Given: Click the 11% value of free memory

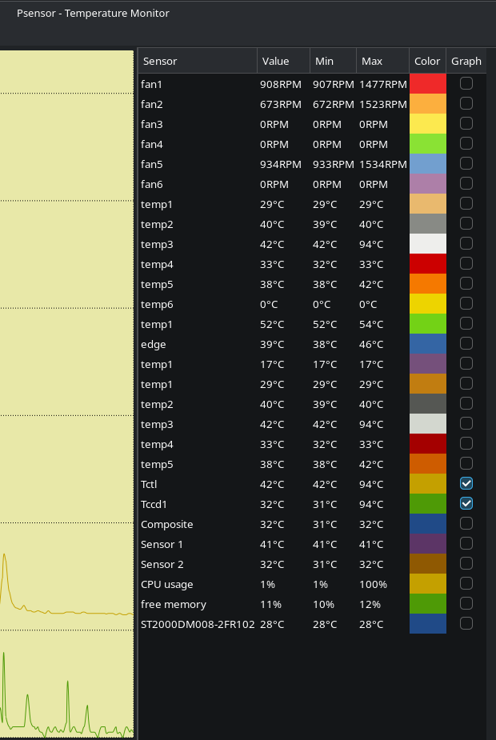Looking at the screenshot, I should [270, 605].
